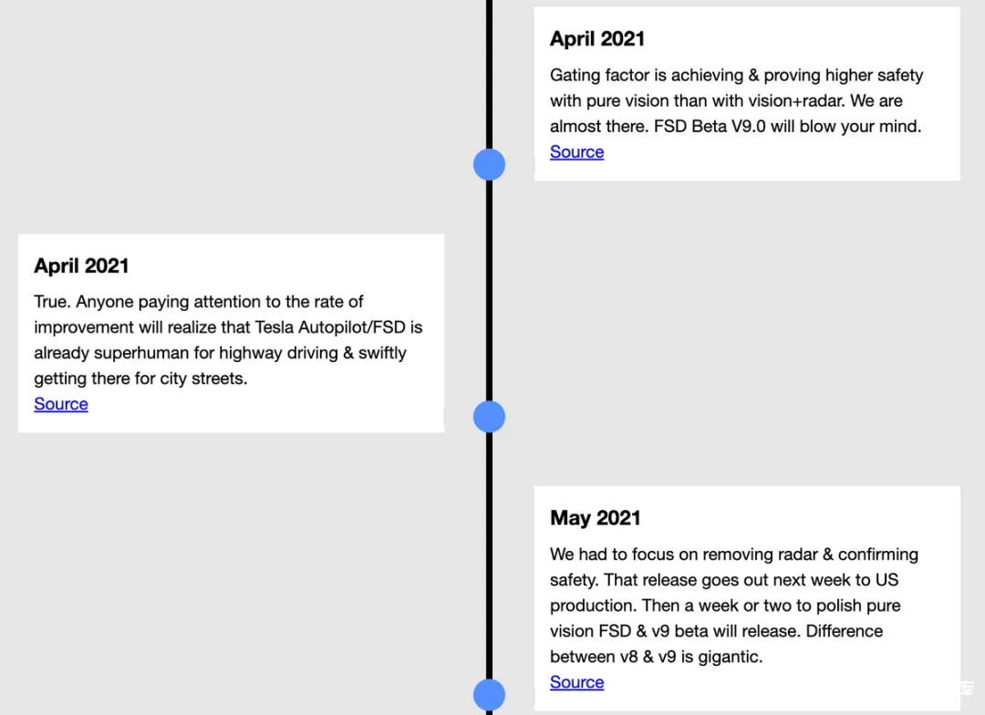
Task: Select timeline dot beside Autopilot/FSD superhuman card
Action: click(x=489, y=417)
